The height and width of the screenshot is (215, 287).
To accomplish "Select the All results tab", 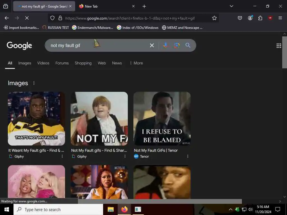I will (10, 63).
